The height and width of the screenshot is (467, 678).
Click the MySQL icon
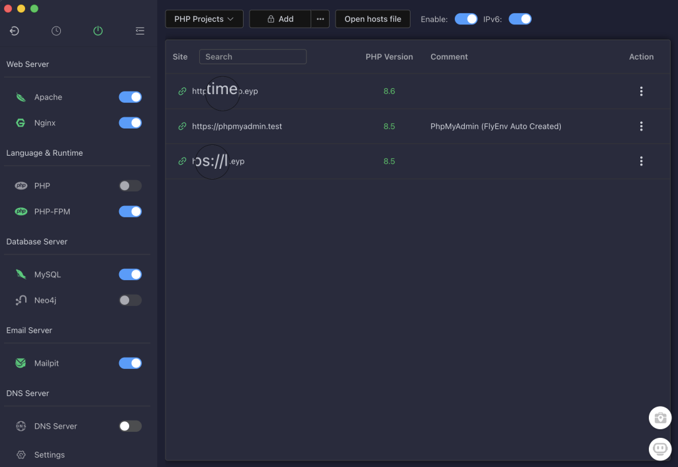pyautogui.click(x=21, y=274)
